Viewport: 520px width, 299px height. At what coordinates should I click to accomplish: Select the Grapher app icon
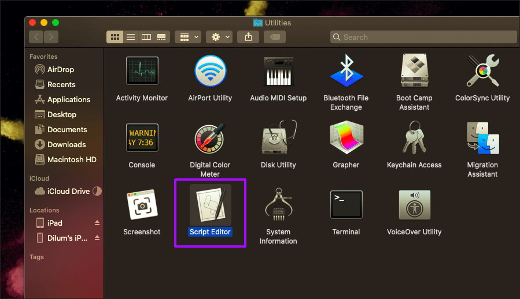click(346, 138)
